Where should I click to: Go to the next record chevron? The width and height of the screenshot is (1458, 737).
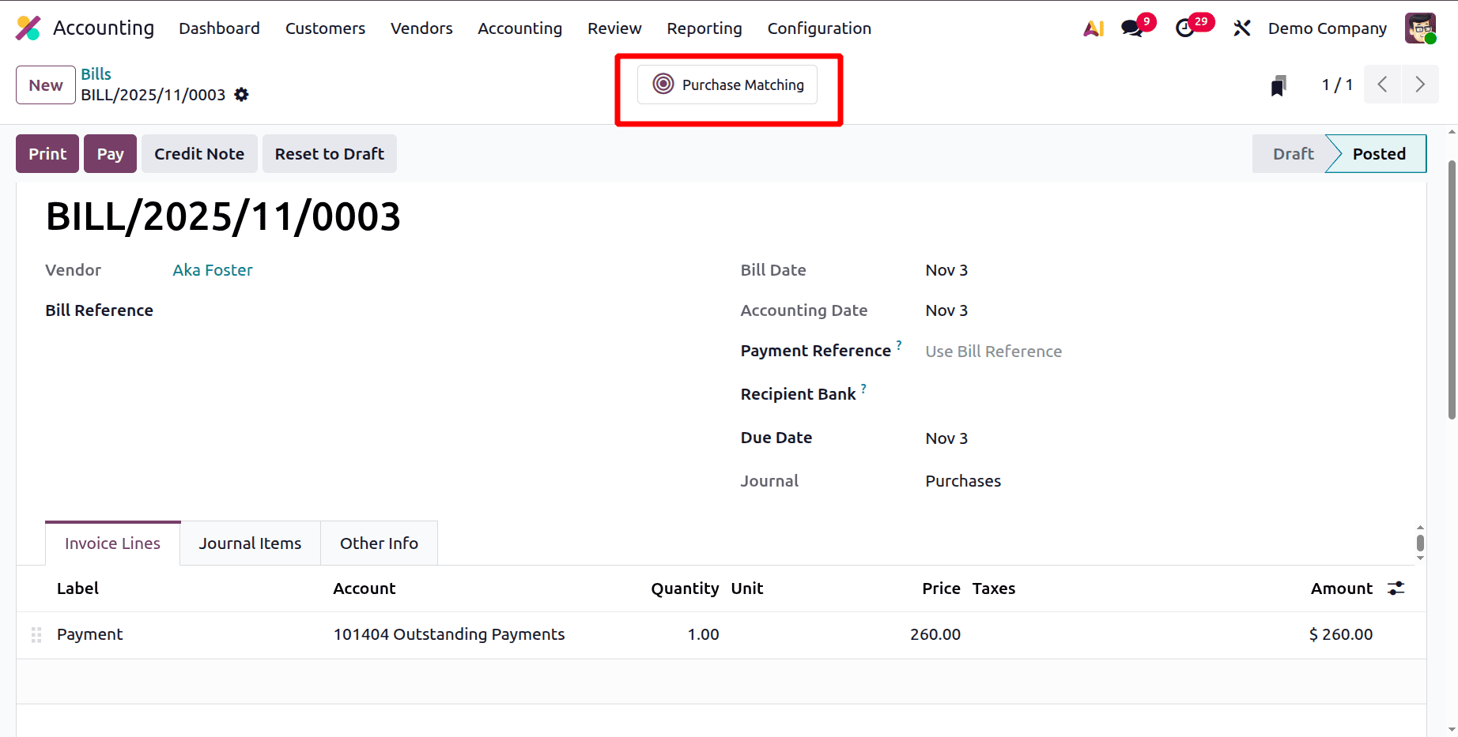click(1420, 85)
